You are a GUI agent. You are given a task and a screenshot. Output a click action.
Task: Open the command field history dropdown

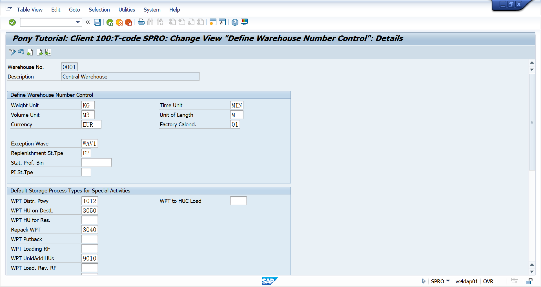point(77,22)
